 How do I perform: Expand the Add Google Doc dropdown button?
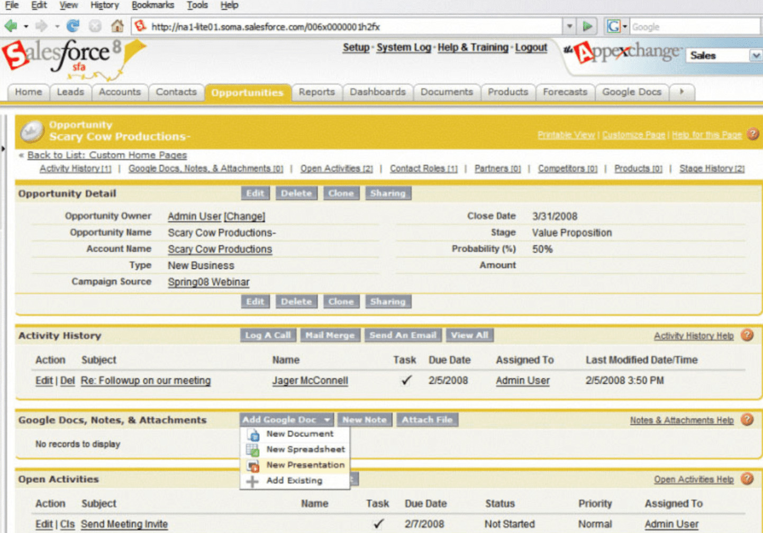pyautogui.click(x=286, y=420)
